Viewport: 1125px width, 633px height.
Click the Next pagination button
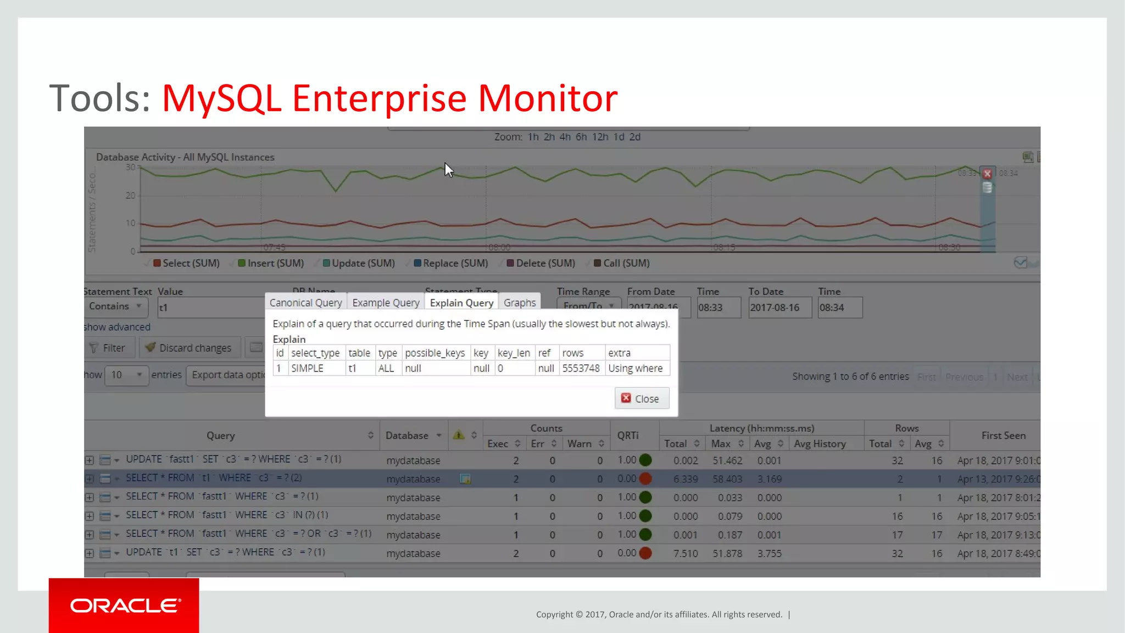[x=1017, y=377]
